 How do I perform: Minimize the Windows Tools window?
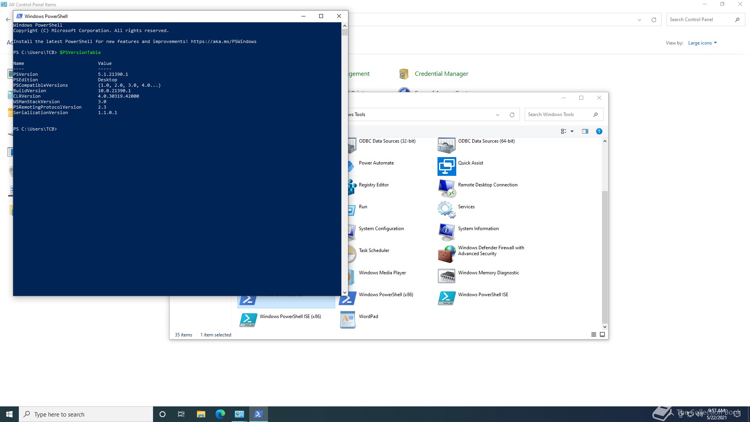point(563,98)
